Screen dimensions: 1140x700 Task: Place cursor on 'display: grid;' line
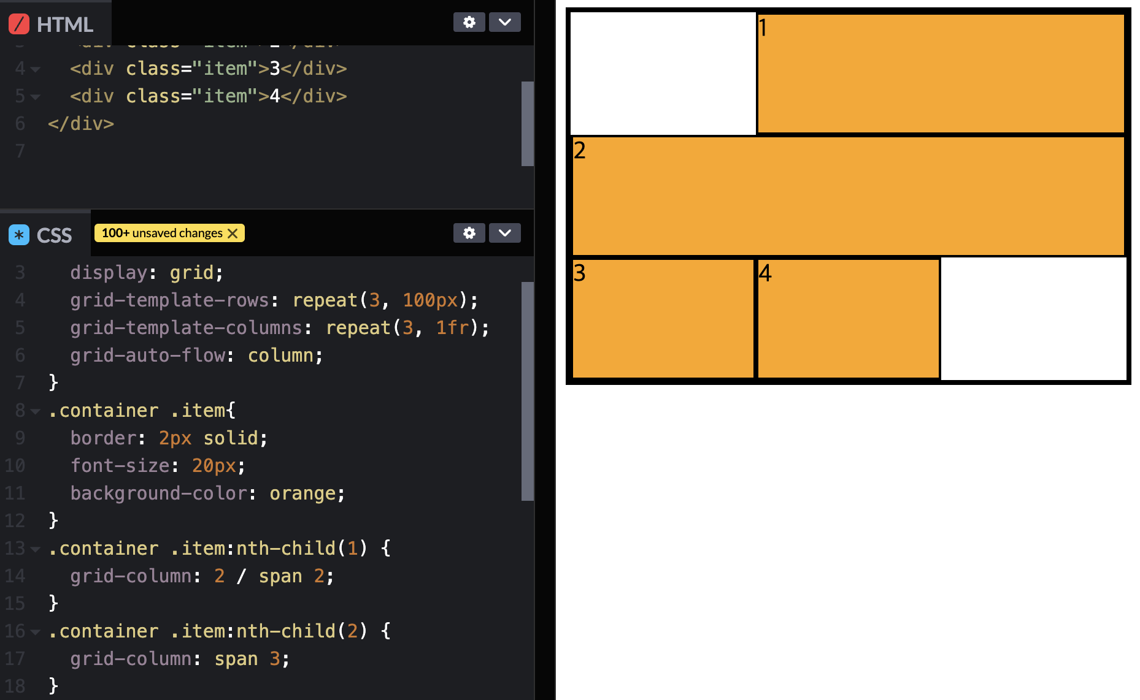coord(147,273)
